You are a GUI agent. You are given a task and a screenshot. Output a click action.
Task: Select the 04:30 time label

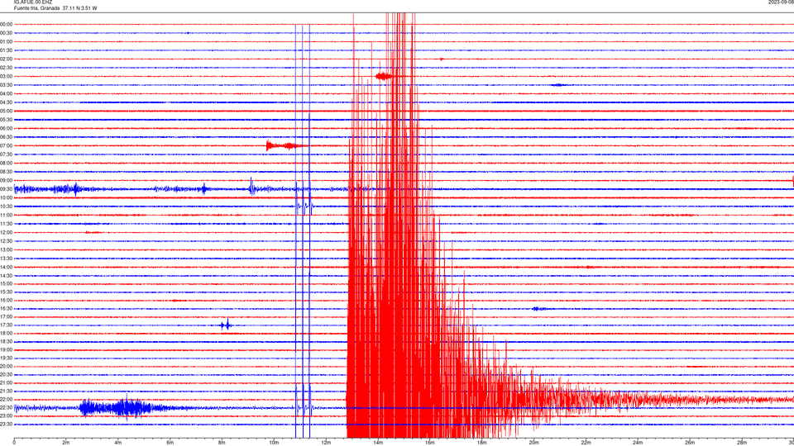pos(6,102)
